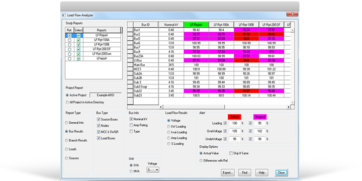Enable the Skip If Same checkbox

click(231, 153)
